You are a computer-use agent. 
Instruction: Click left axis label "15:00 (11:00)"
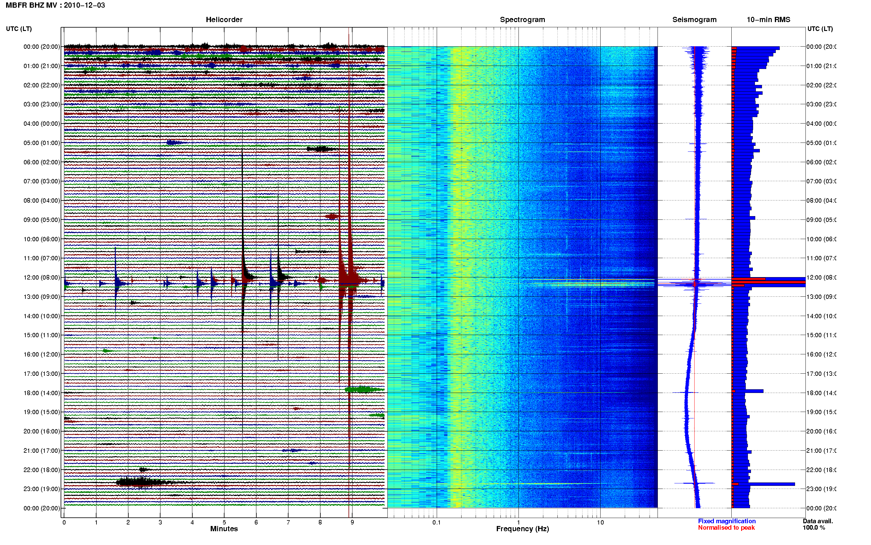coord(42,335)
